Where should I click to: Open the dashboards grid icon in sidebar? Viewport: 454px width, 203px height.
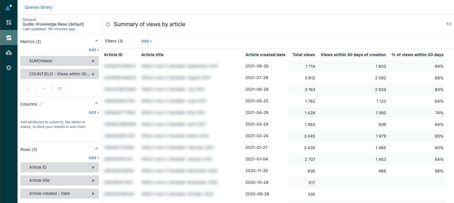tap(8, 22)
